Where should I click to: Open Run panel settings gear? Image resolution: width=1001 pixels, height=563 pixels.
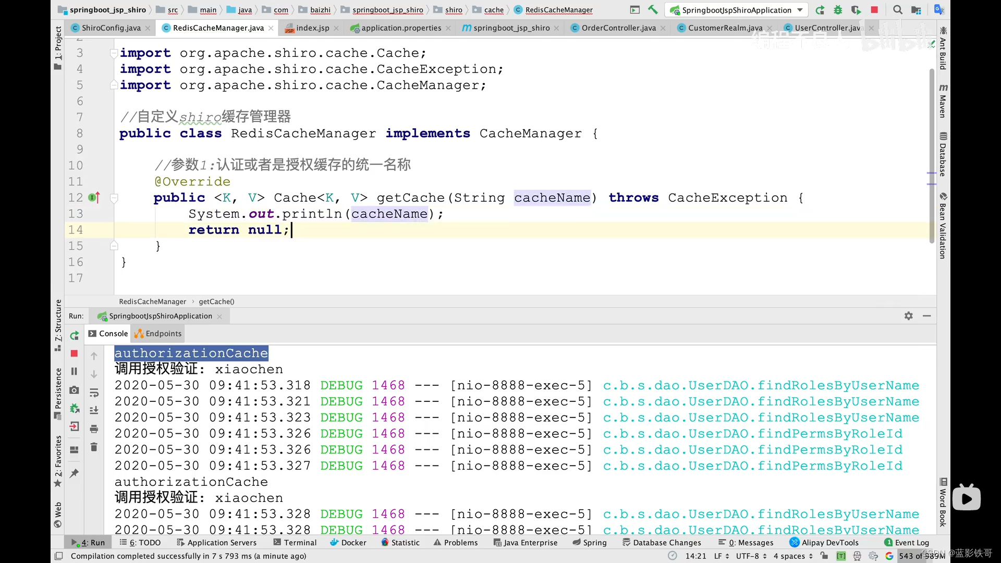point(909,316)
